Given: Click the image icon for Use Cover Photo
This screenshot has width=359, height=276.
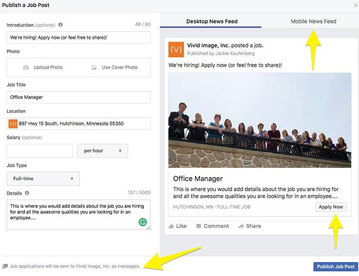Looking at the screenshot, I should [94, 68].
